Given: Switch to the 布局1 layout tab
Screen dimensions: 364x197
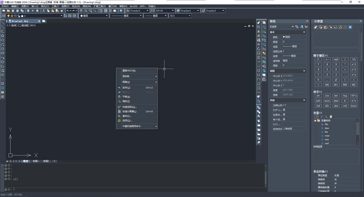Looking at the screenshot, I should 35,161.
